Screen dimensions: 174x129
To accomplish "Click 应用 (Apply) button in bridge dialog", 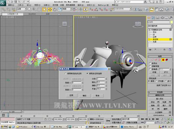I will [x=71, y=95].
